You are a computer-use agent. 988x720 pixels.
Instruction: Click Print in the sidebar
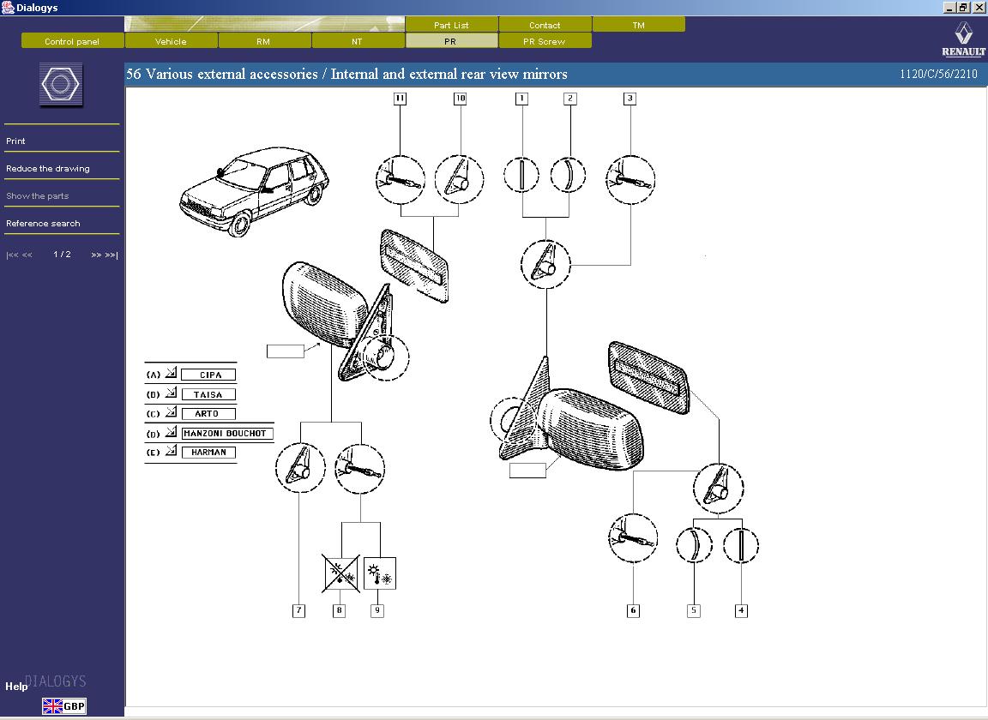[x=15, y=141]
